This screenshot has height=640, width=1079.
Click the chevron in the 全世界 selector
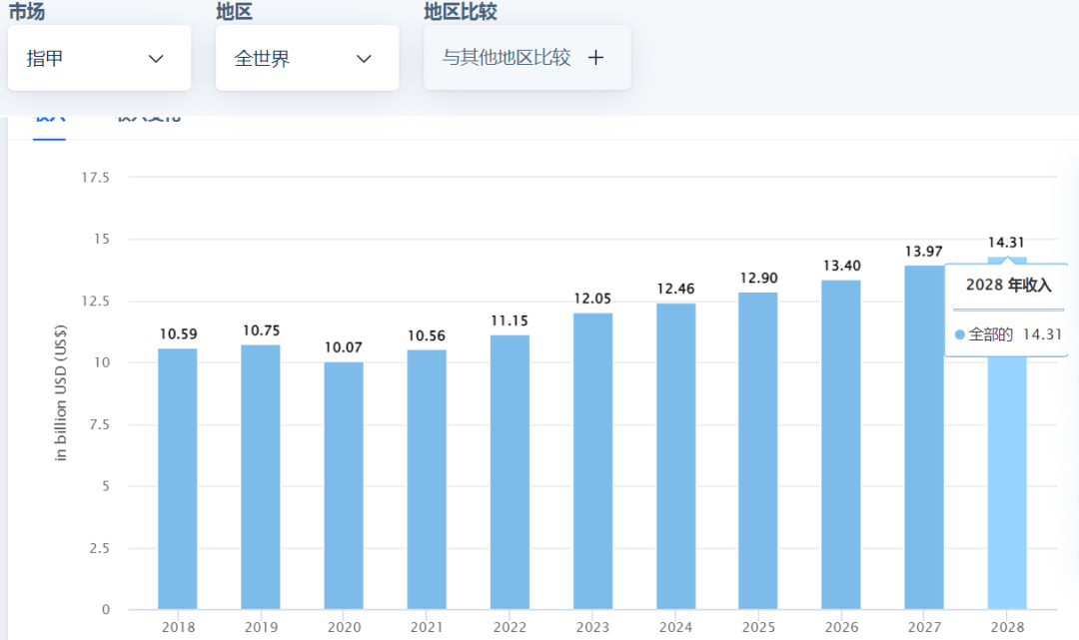pos(364,58)
